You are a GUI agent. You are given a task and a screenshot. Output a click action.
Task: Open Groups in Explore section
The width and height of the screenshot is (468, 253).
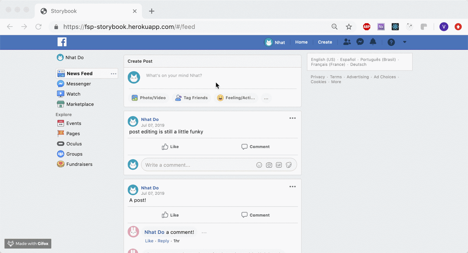70,154
